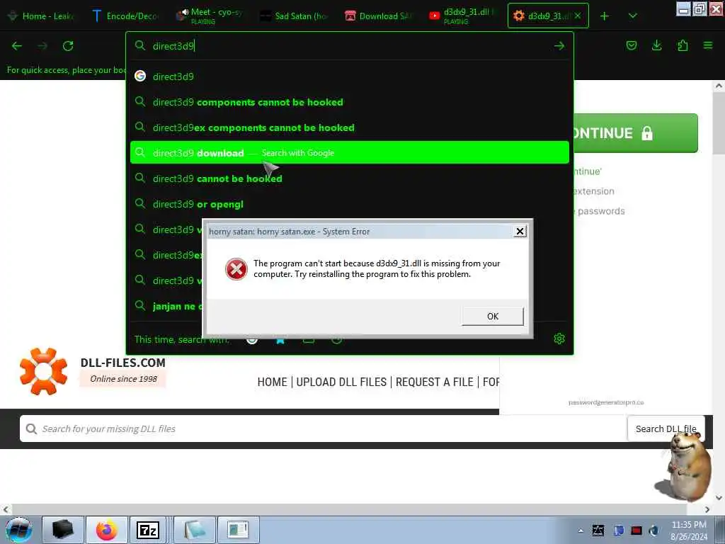Expand the hidden system tray icons arrow
The image size is (725, 544).
(581, 531)
